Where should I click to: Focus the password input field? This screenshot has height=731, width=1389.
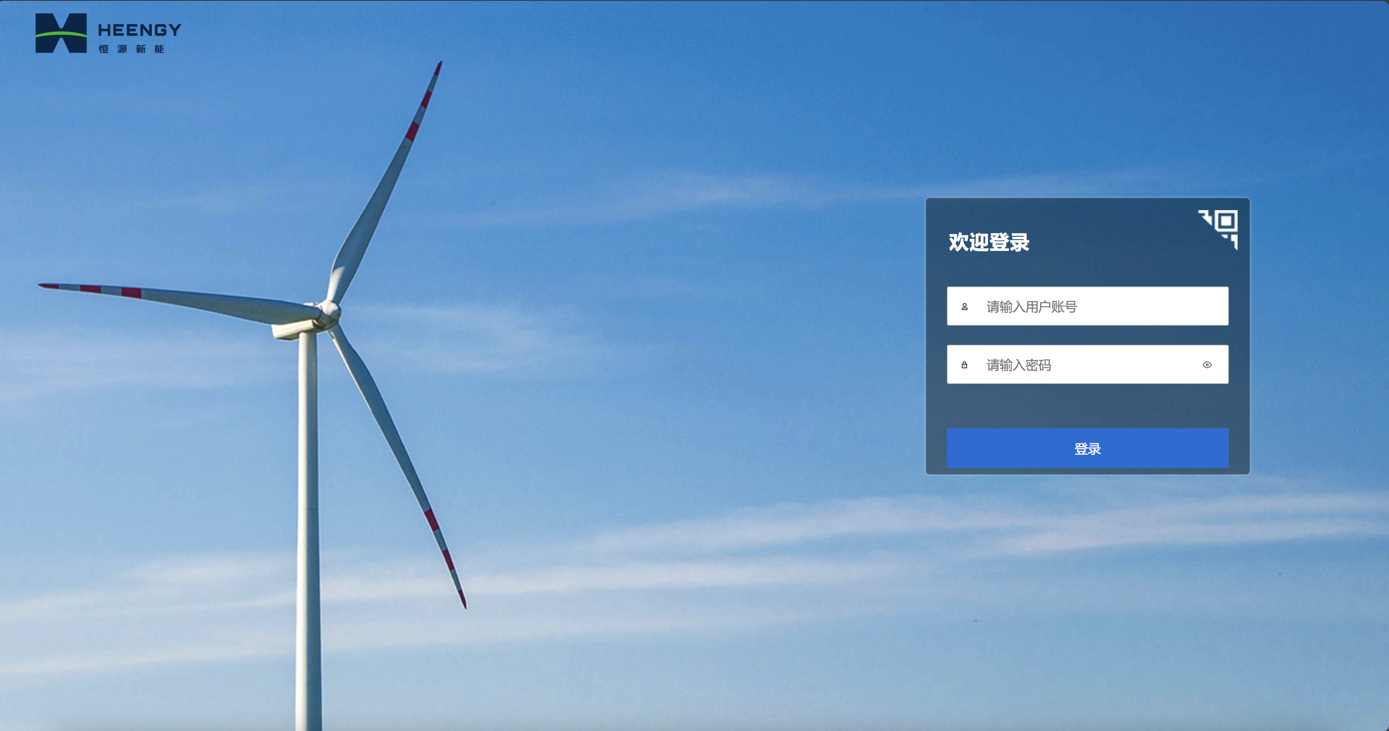click(1087, 364)
